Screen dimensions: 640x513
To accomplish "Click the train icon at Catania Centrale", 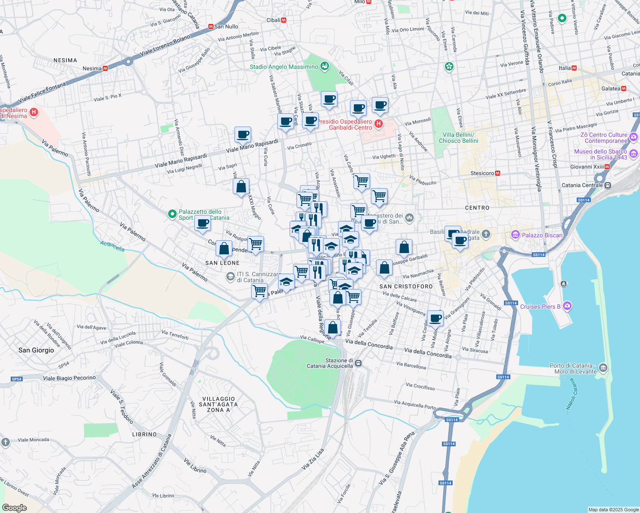I will click(607, 185).
